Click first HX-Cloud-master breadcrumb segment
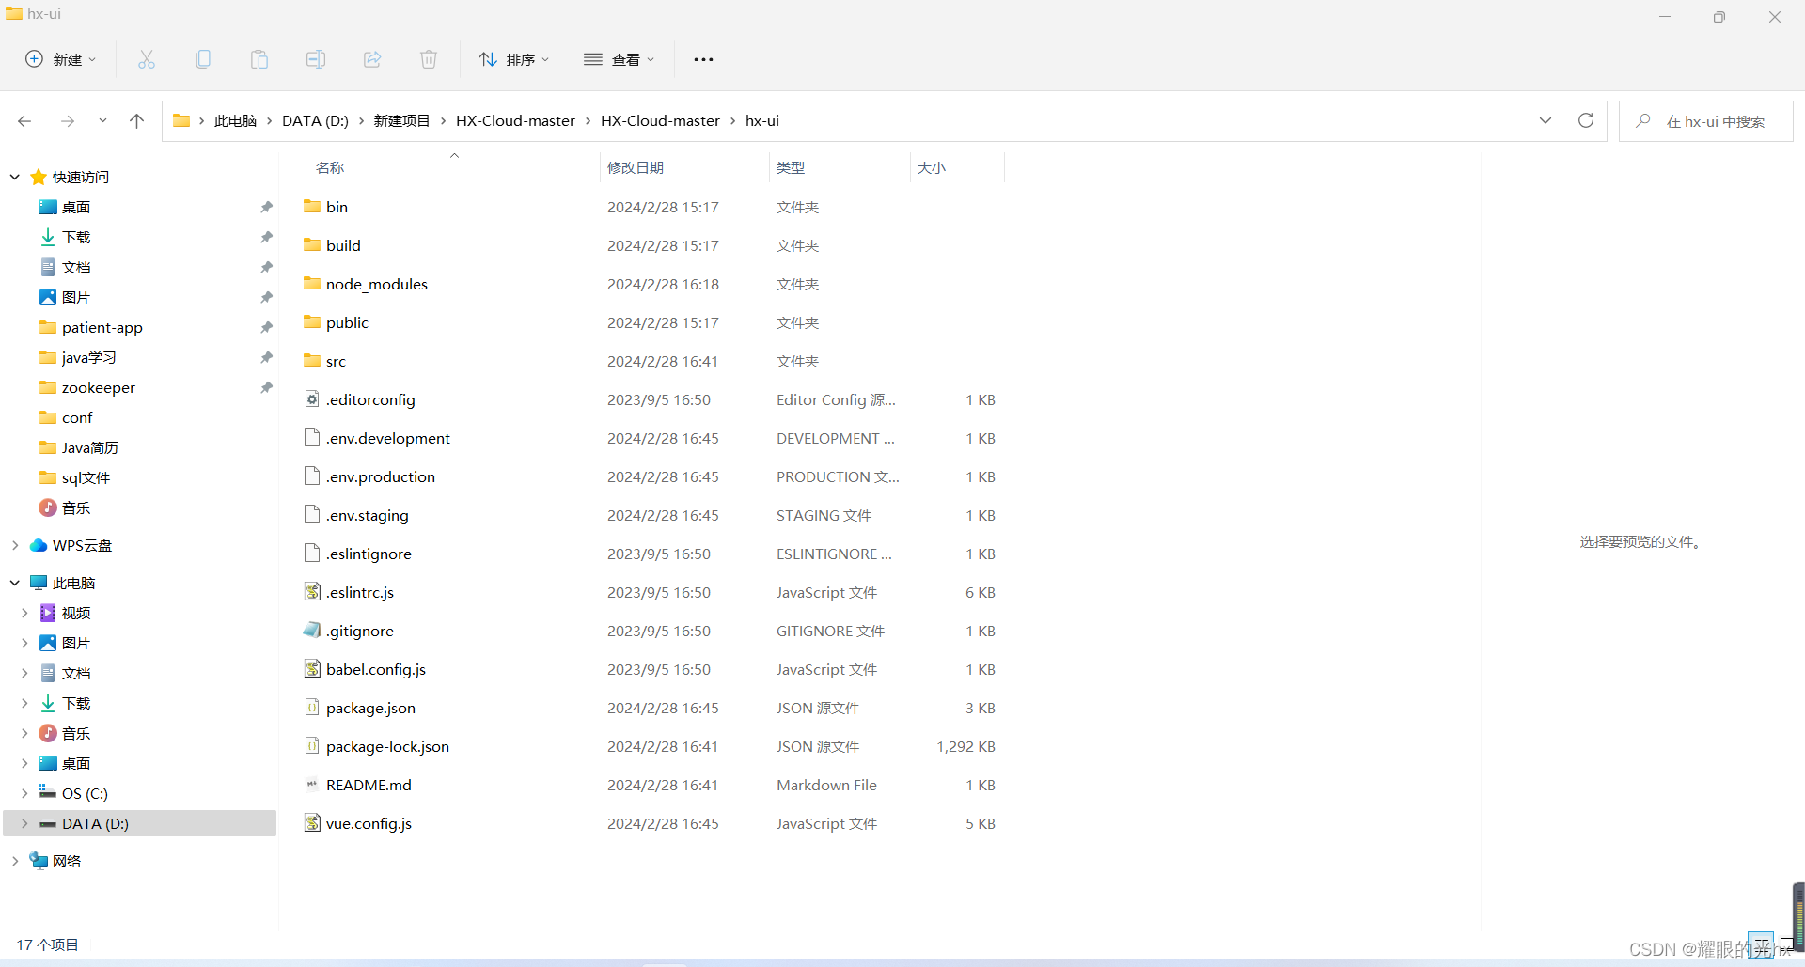 pos(515,120)
